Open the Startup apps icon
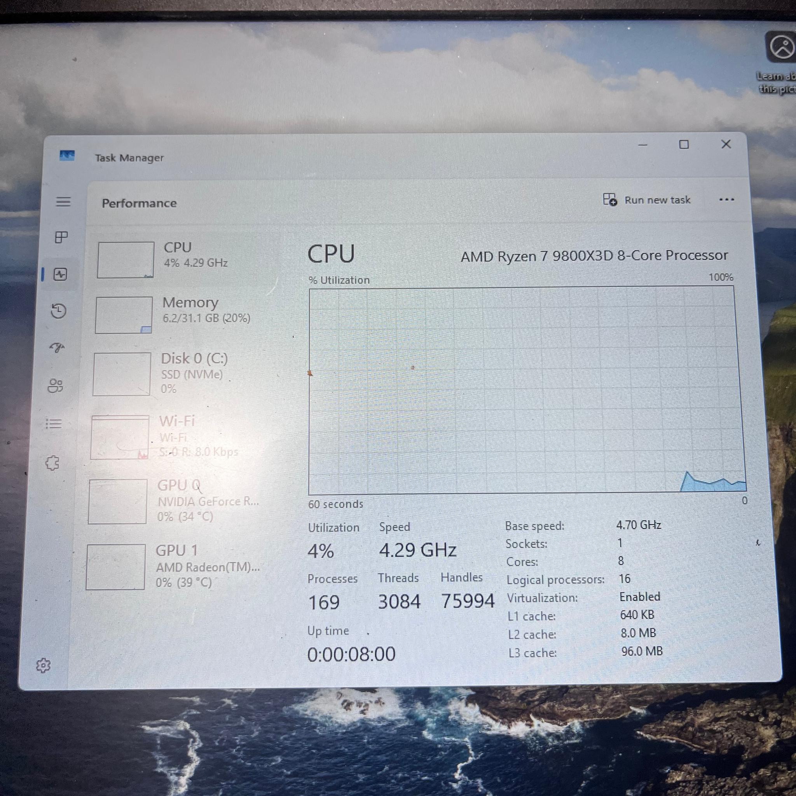Viewport: 796px width, 796px height. click(x=57, y=348)
